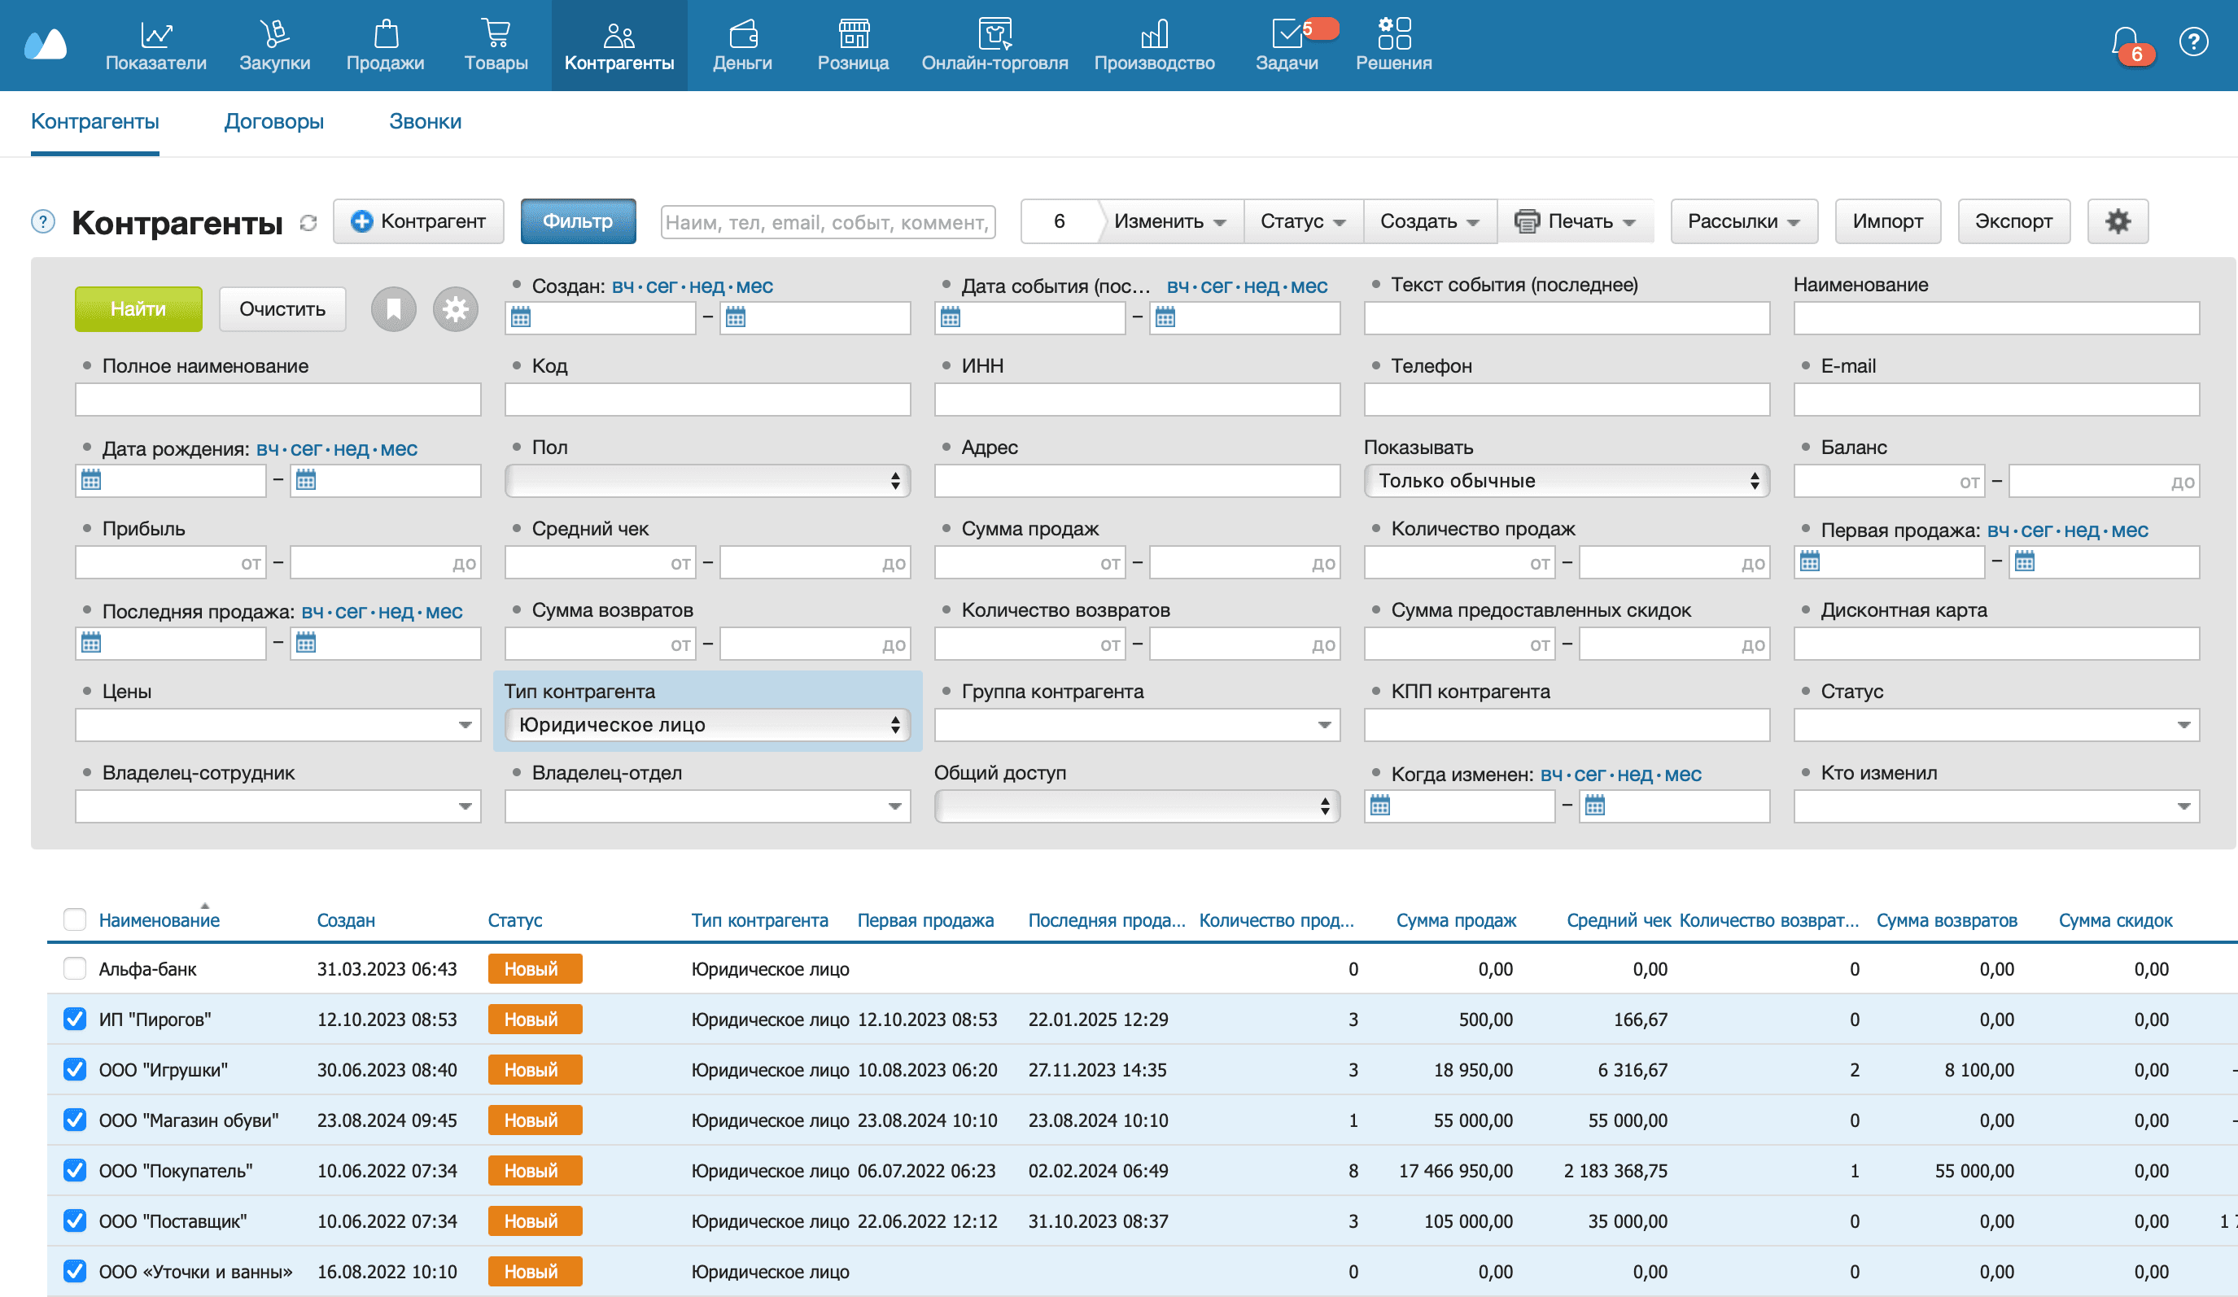This screenshot has width=2238, height=1297.
Task: Uncheck ООО "Игрушки" row checkbox
Action: pyautogui.click(x=75, y=1070)
